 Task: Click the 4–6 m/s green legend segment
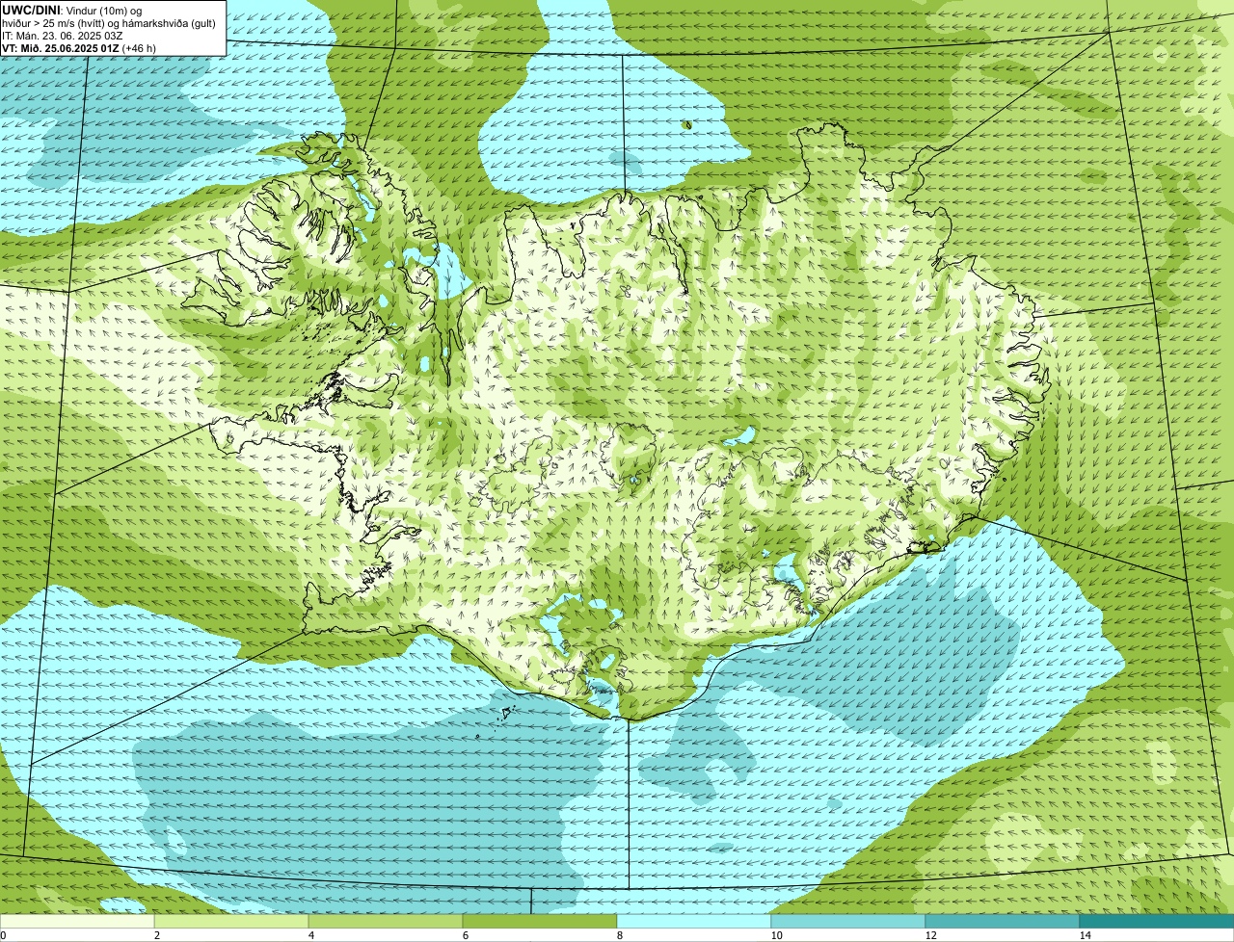(386, 921)
